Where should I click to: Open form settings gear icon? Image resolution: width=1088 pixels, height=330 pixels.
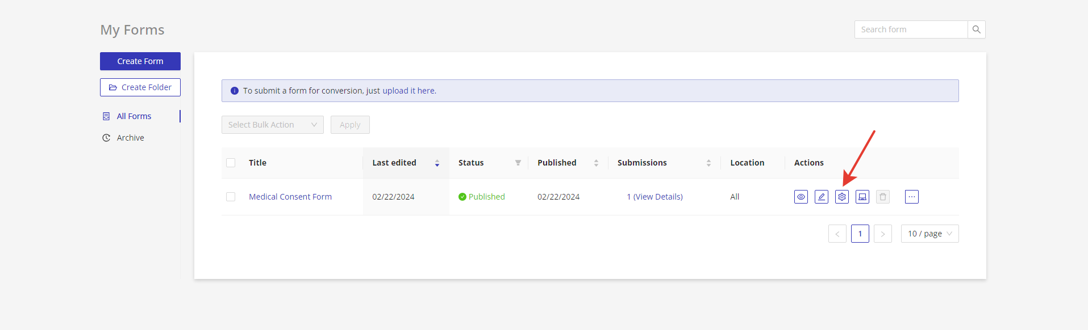point(841,197)
